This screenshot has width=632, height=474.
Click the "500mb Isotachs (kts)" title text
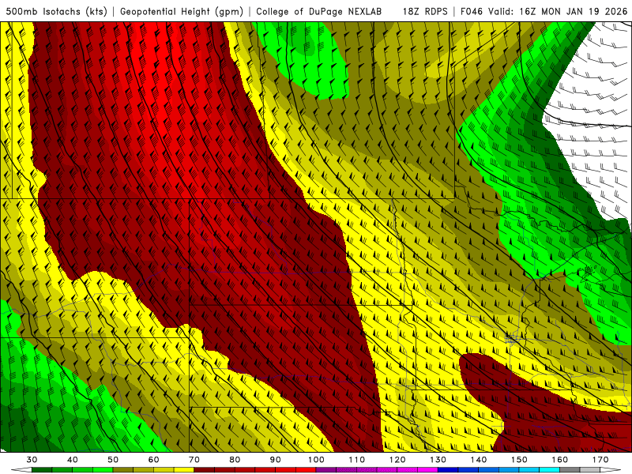pyautogui.click(x=57, y=12)
